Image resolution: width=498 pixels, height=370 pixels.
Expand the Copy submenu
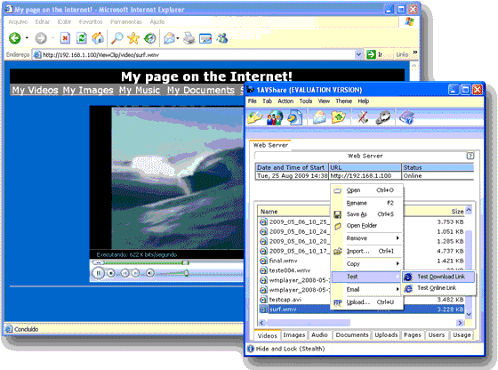398,263
